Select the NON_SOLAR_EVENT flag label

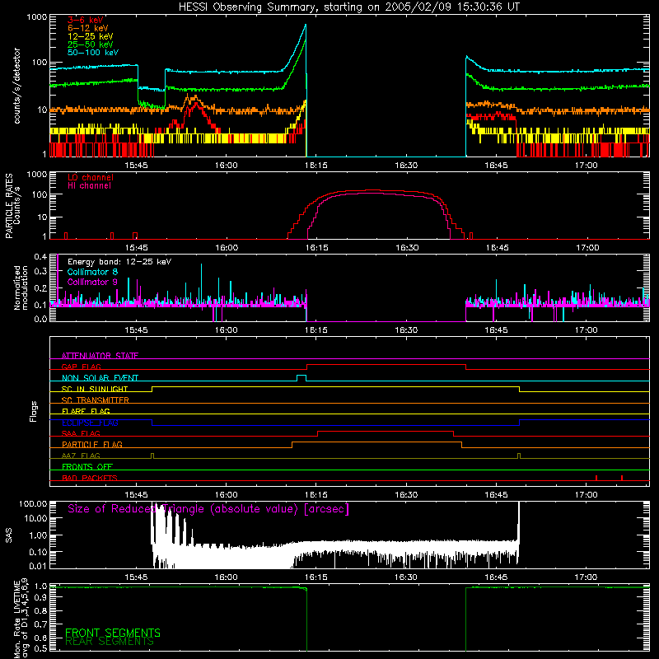pos(100,378)
